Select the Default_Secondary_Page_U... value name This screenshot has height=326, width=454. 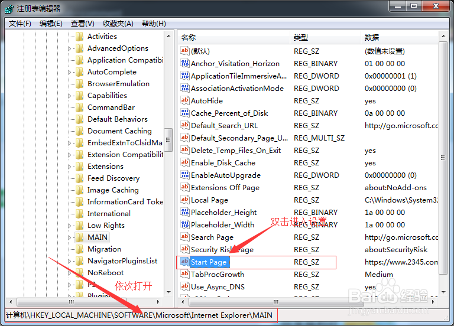pos(239,138)
